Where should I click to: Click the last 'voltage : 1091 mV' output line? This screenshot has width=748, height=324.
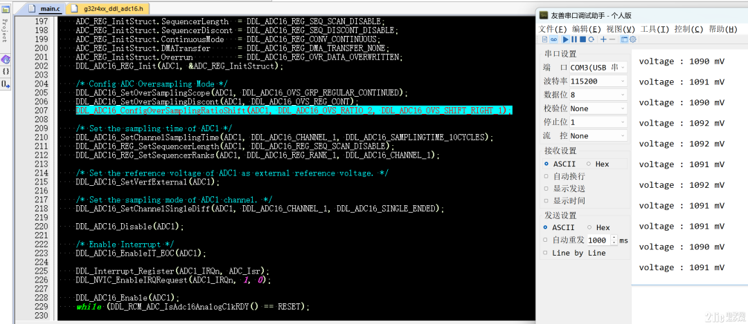point(682,267)
